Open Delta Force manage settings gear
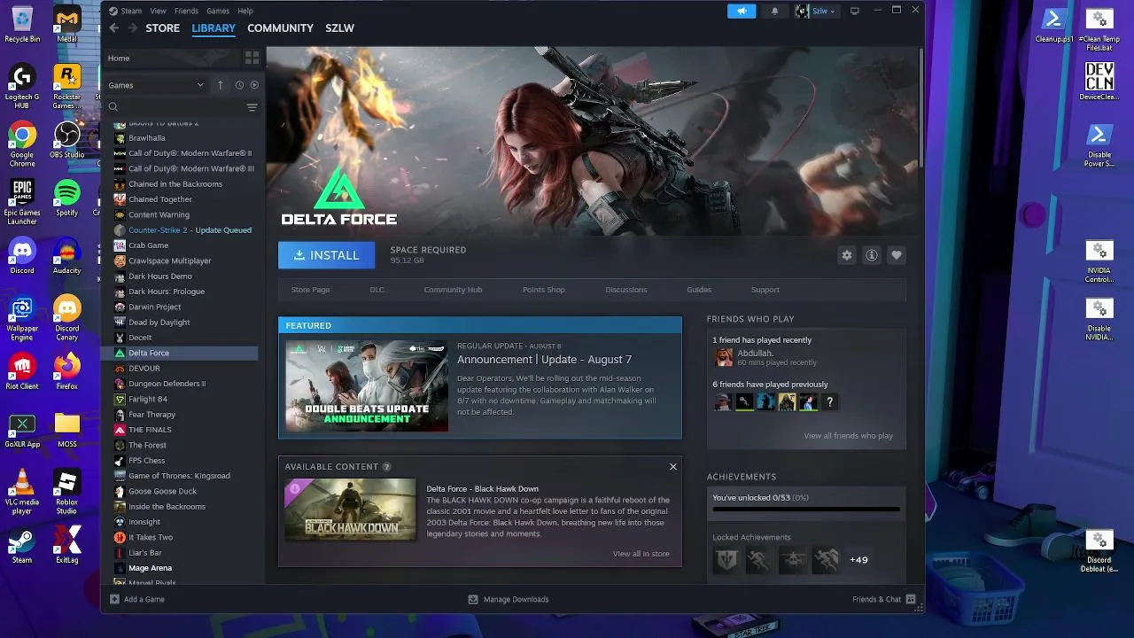1134x638 pixels. pyautogui.click(x=847, y=255)
